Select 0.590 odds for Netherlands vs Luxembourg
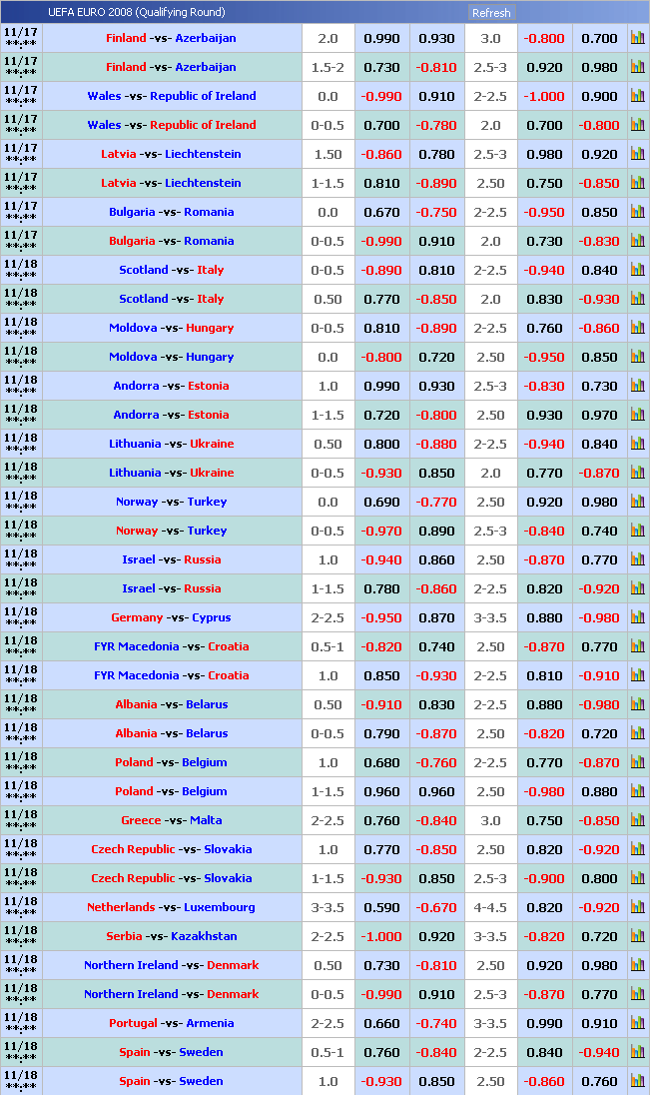Screen dimensions: 650x1095 pyautogui.click(x=381, y=907)
